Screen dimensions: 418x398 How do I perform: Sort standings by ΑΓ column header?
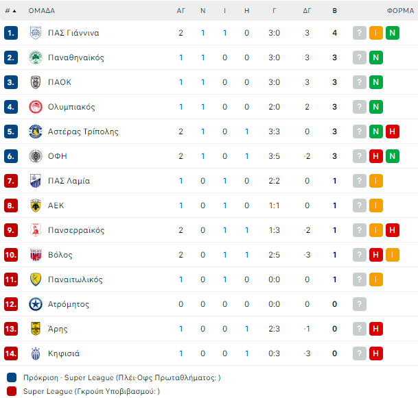click(x=181, y=11)
